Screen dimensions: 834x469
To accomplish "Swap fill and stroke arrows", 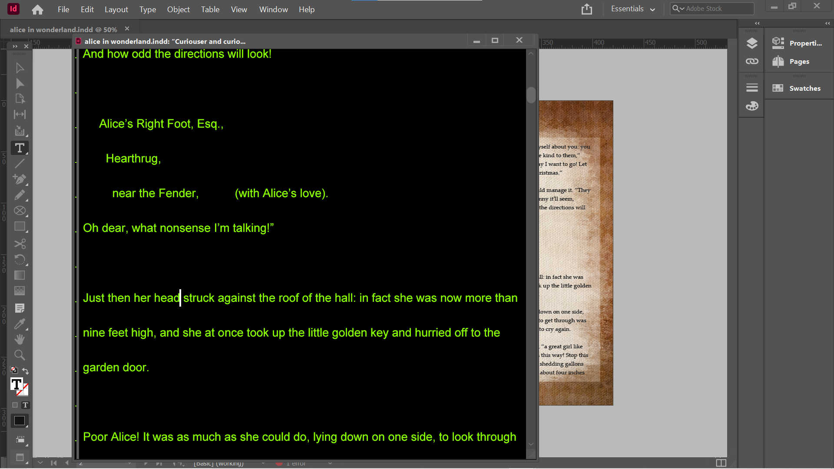I will (x=26, y=371).
